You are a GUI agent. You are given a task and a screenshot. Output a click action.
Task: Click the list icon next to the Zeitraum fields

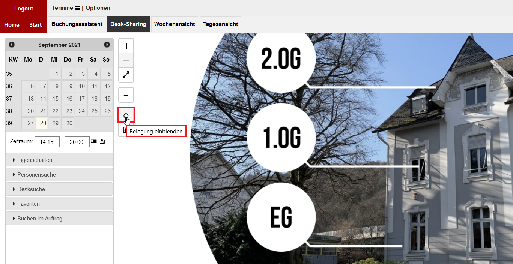(x=94, y=141)
